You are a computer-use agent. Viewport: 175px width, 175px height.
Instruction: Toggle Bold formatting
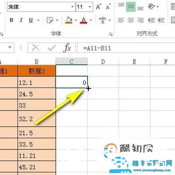(12, 20)
